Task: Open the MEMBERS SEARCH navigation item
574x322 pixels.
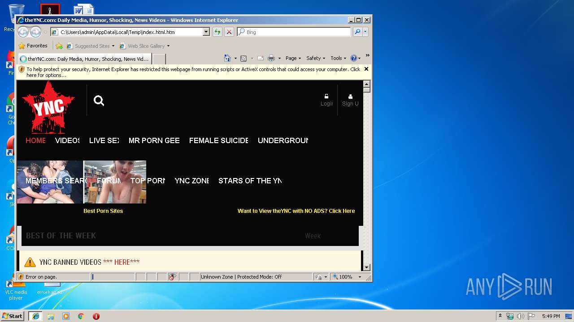Action: pos(57,181)
